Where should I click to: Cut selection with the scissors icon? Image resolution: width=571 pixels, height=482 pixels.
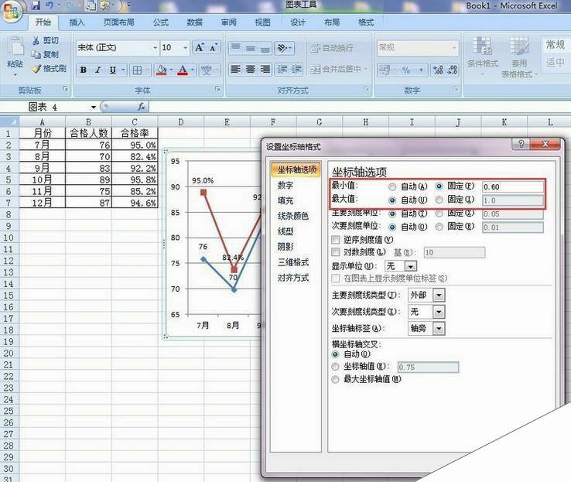pyautogui.click(x=36, y=40)
